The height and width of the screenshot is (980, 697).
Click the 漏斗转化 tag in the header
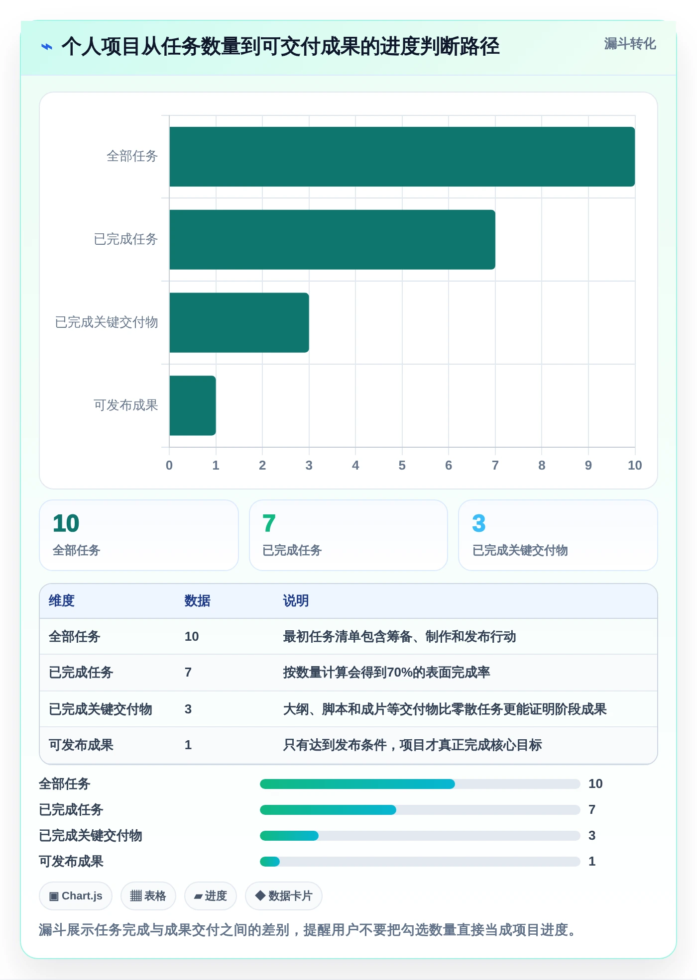tap(630, 44)
